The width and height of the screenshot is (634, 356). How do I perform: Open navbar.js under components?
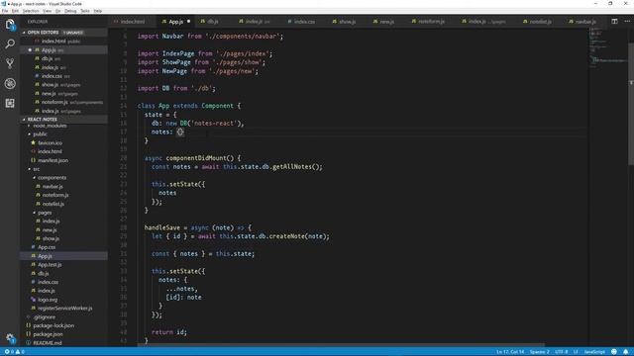[x=53, y=187]
